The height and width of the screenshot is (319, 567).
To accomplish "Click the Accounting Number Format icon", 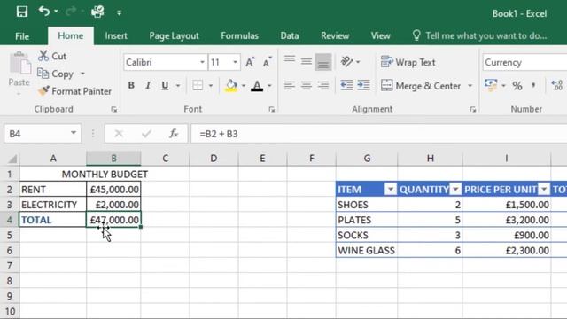I will 491,86.
